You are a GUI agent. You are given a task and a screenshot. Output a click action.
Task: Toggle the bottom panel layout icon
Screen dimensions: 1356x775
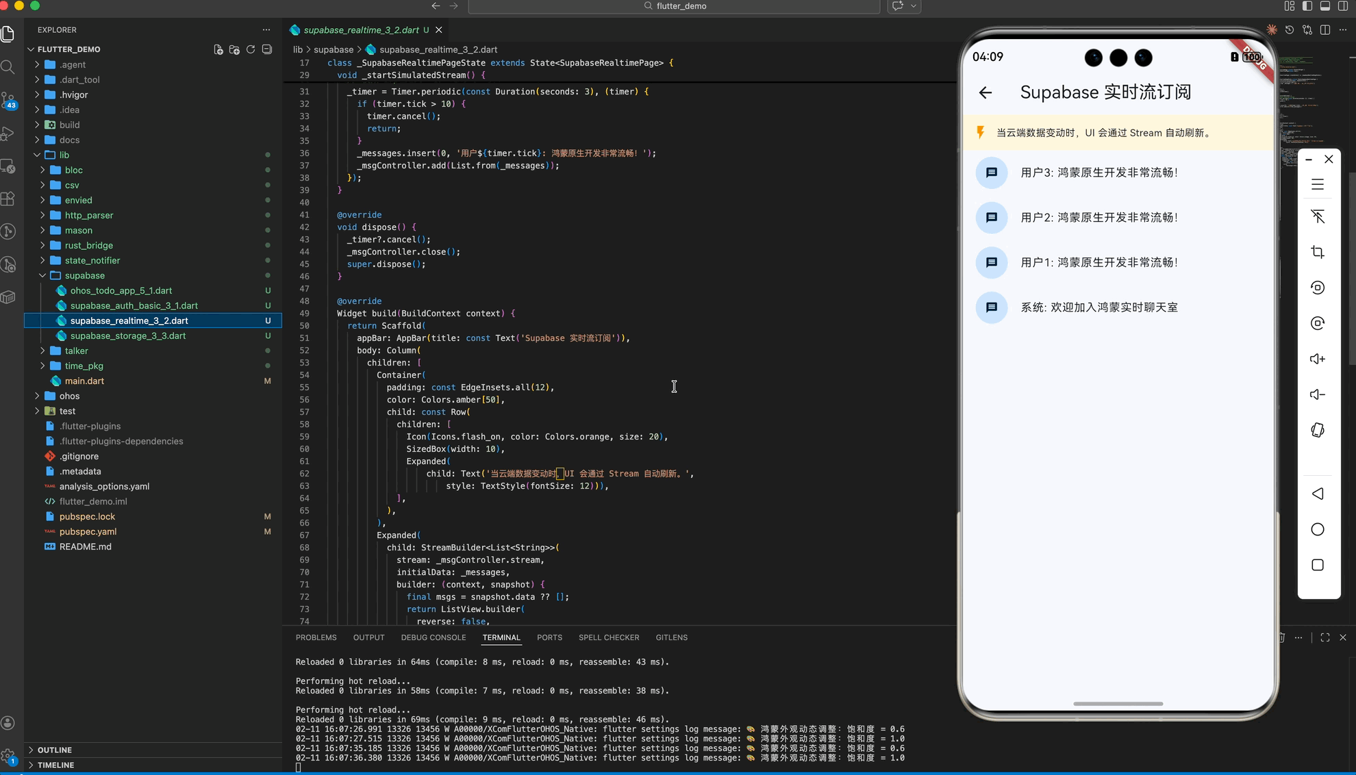click(x=1325, y=6)
